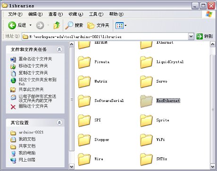Viewport: 217px width, 171px height.
Task: Click the Rename folder task icon
Action: coord(13,59)
